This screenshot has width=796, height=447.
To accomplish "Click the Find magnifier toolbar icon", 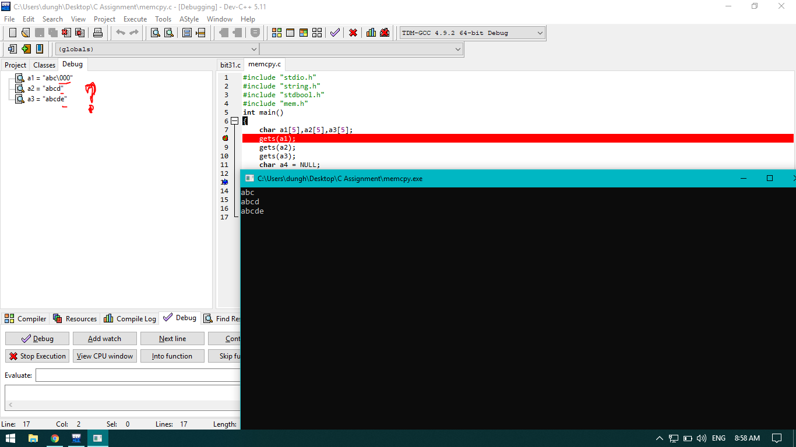I will [156, 33].
